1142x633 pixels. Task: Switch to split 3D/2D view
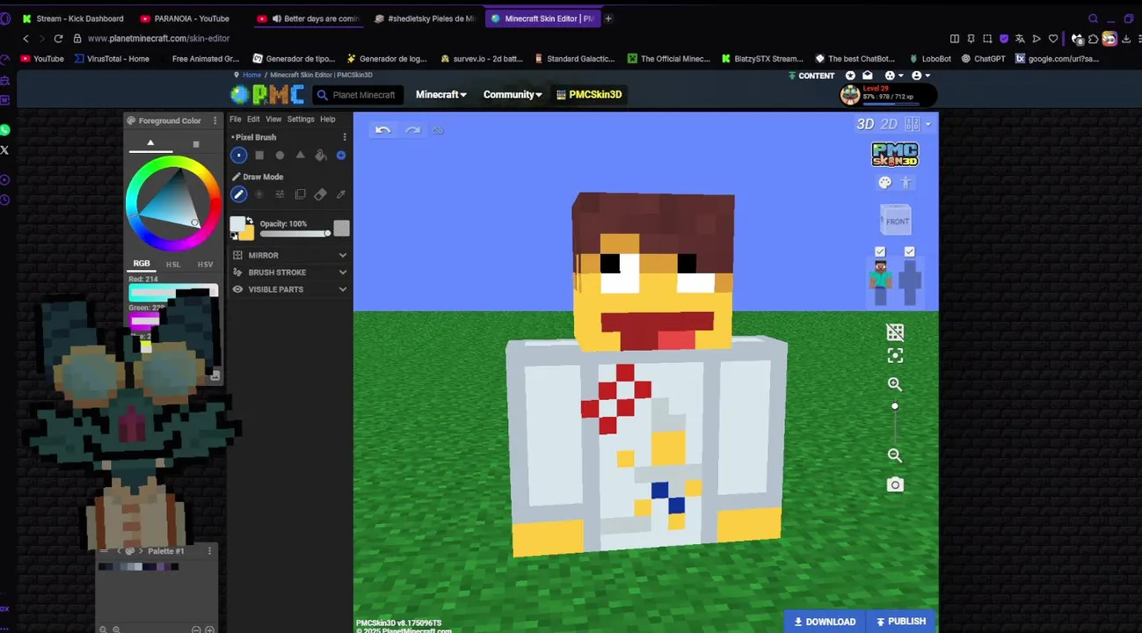click(x=913, y=125)
